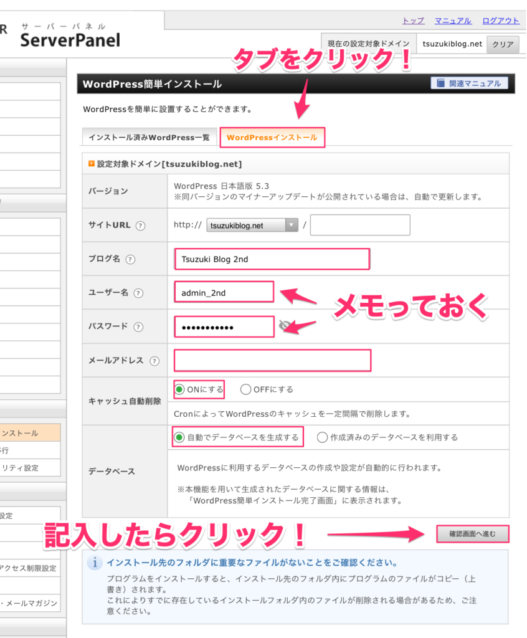
Task: Focus the blog name field Tsuzuki Blog 2nd
Action: click(x=272, y=259)
